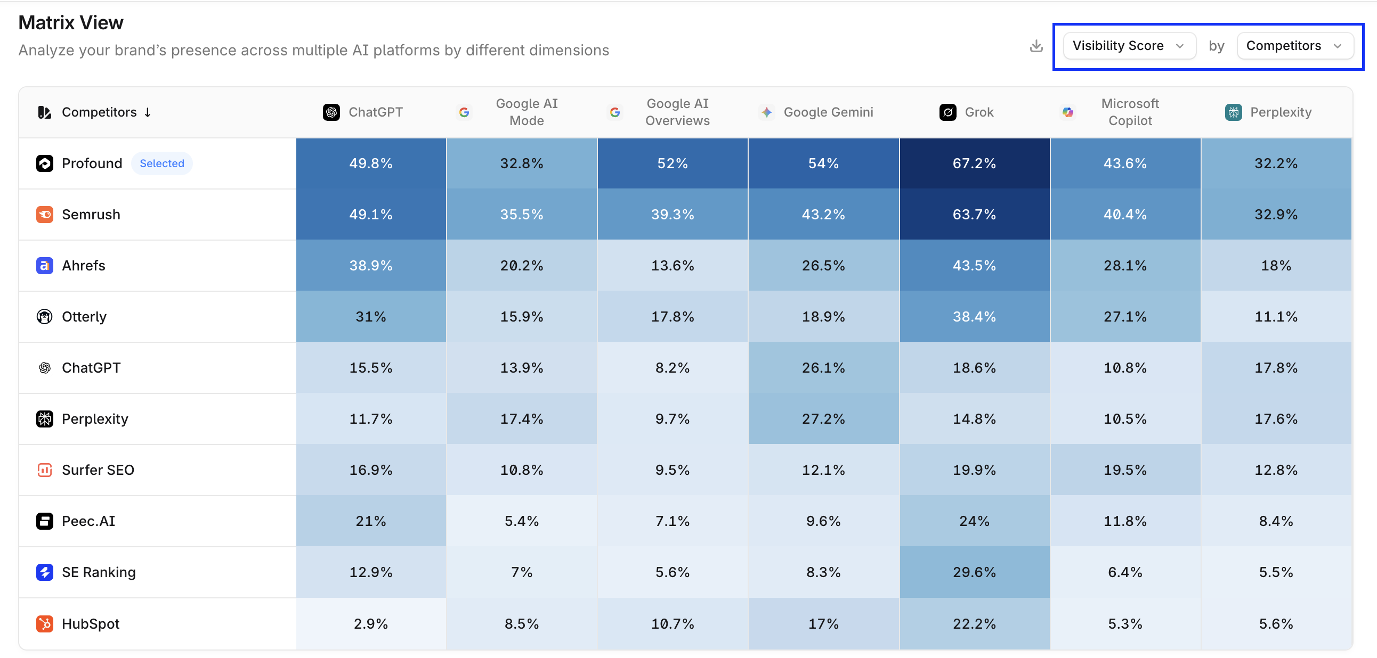Click the download matrix icon
This screenshot has width=1377, height=658.
click(x=1036, y=46)
